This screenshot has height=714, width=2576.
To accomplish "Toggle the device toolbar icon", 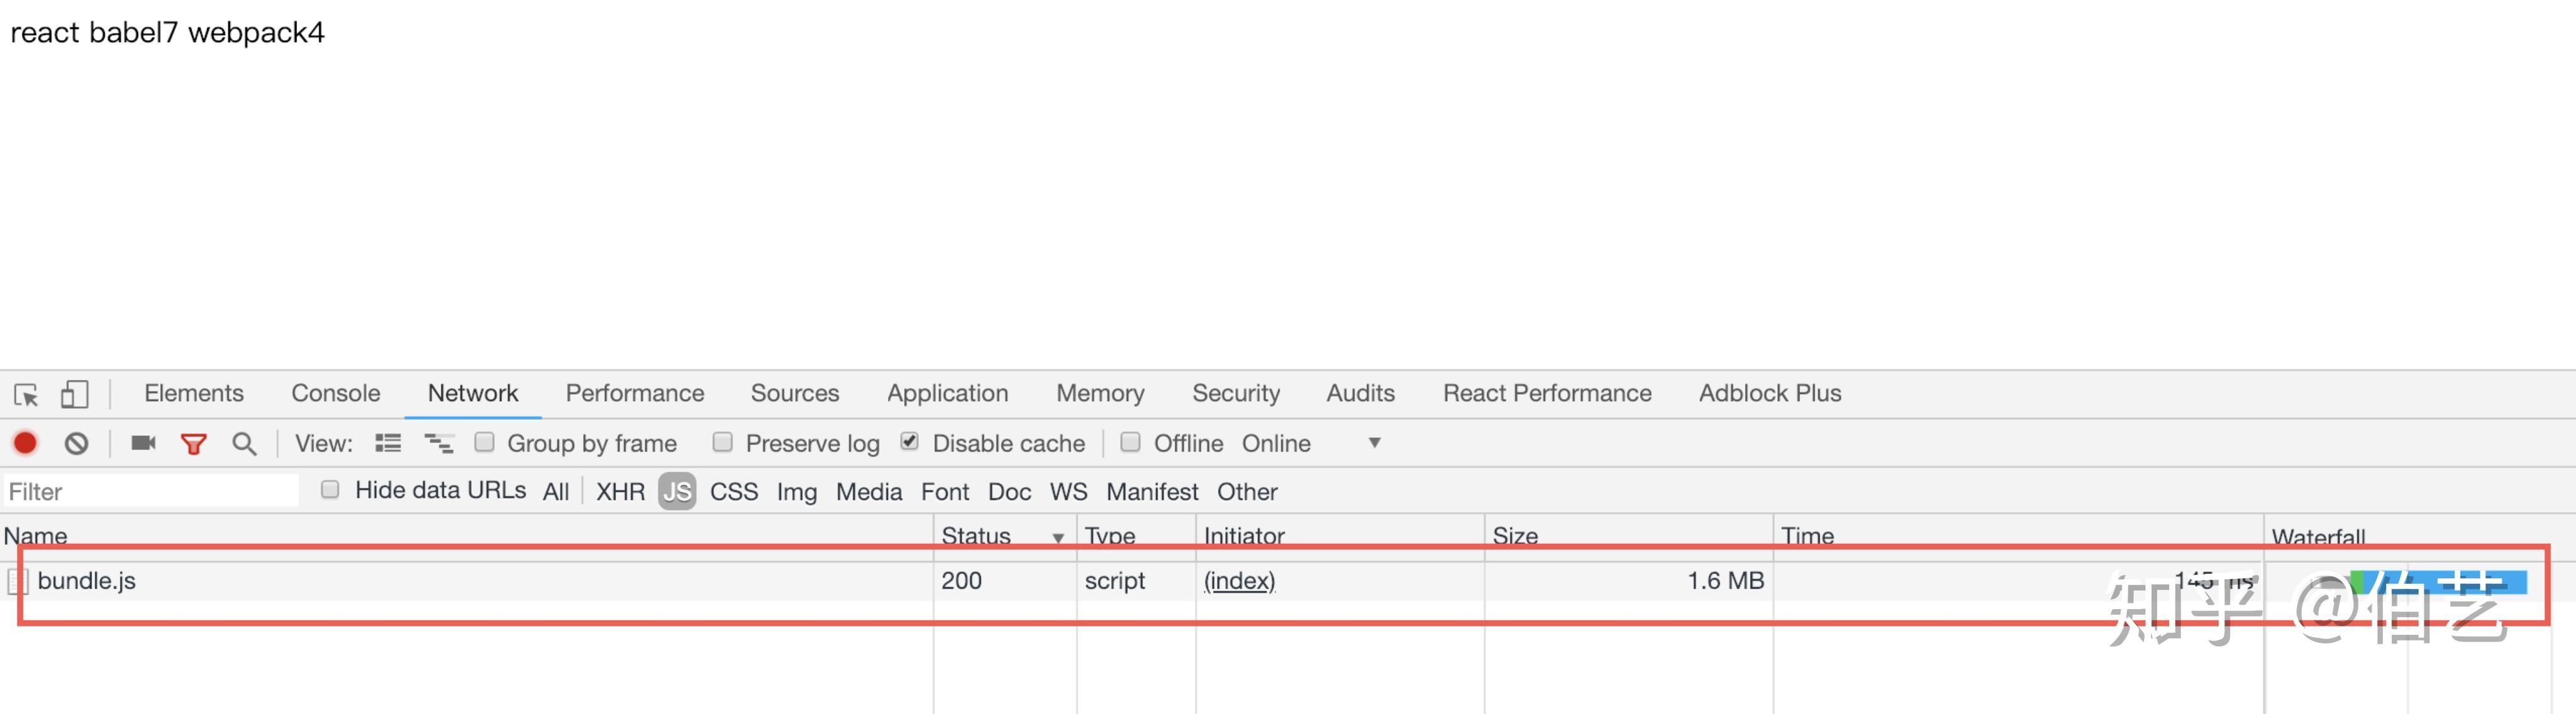I will tap(74, 394).
